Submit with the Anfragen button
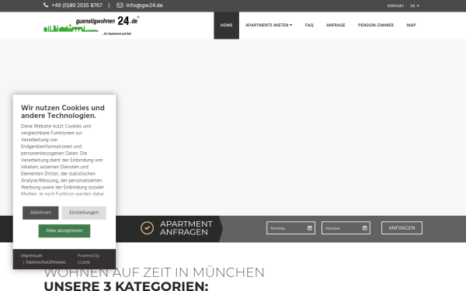Viewport: 466px width, 291px height. coord(402,228)
